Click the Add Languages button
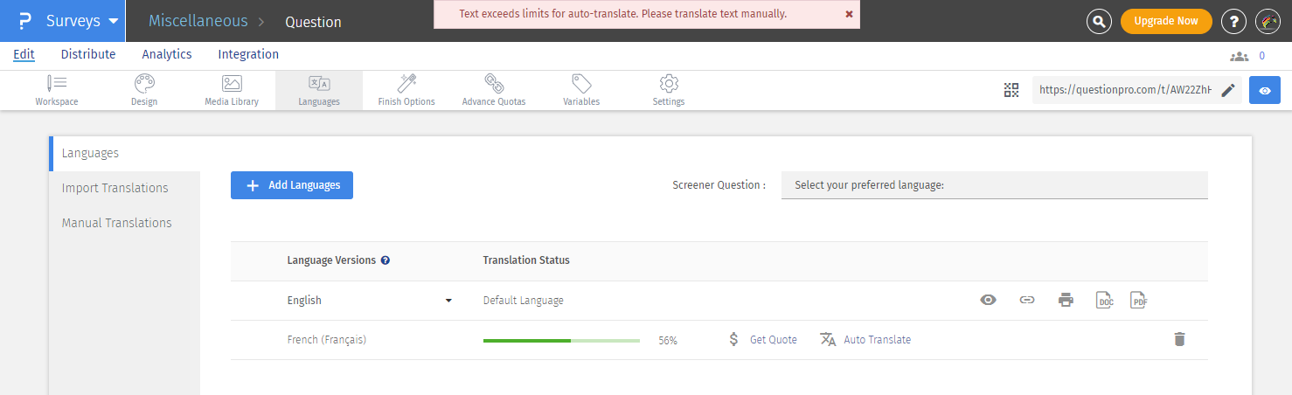Image resolution: width=1292 pixels, height=395 pixels. click(x=292, y=185)
